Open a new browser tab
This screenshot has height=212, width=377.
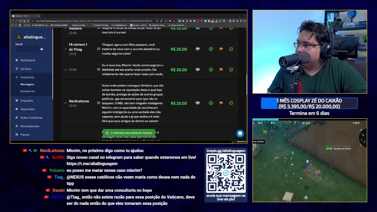[x=43, y=16]
